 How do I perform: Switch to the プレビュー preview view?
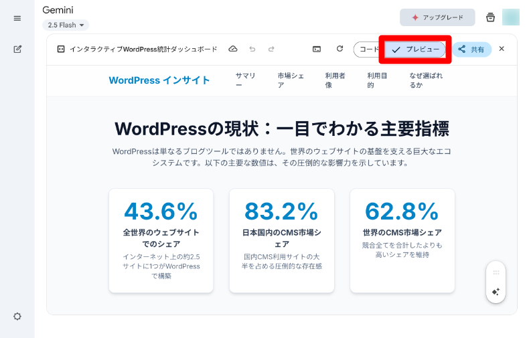click(x=415, y=50)
